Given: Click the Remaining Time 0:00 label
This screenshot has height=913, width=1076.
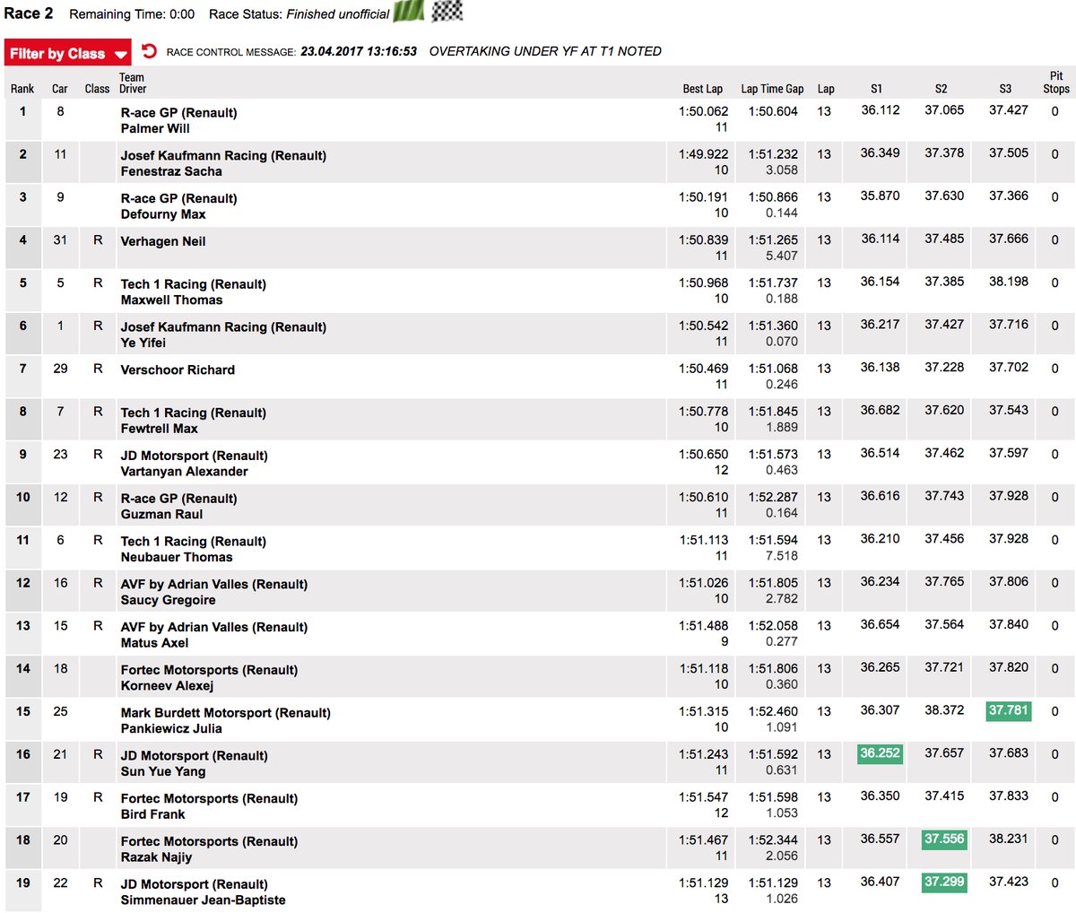Looking at the screenshot, I should [x=132, y=14].
